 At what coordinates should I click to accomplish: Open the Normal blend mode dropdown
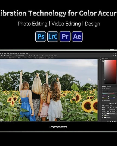tap(106, 110)
